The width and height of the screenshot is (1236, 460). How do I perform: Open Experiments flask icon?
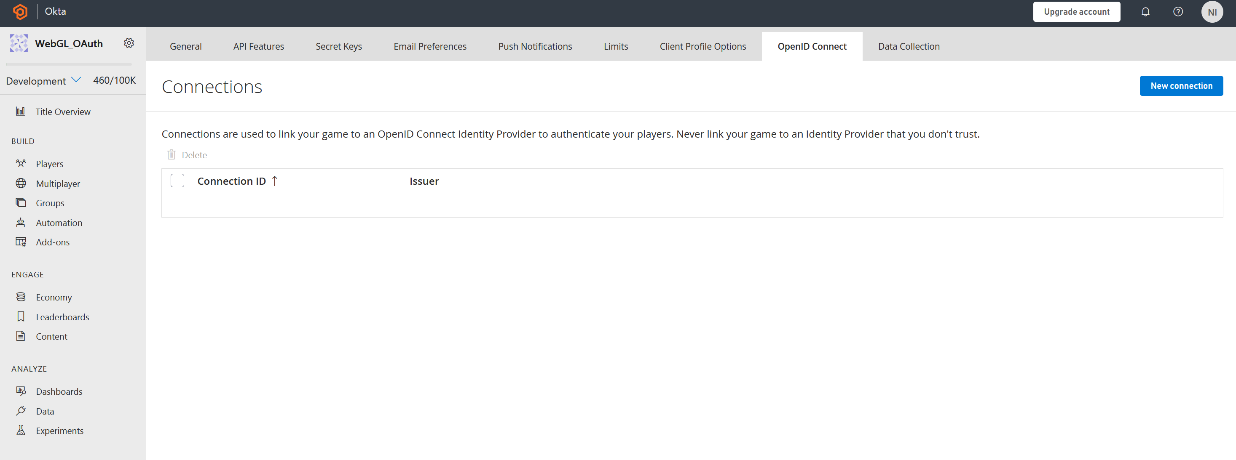click(x=21, y=430)
